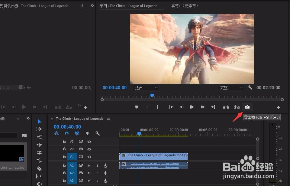Mark Out point in program monitor
Screen dimensions: 290x186
click(157, 107)
